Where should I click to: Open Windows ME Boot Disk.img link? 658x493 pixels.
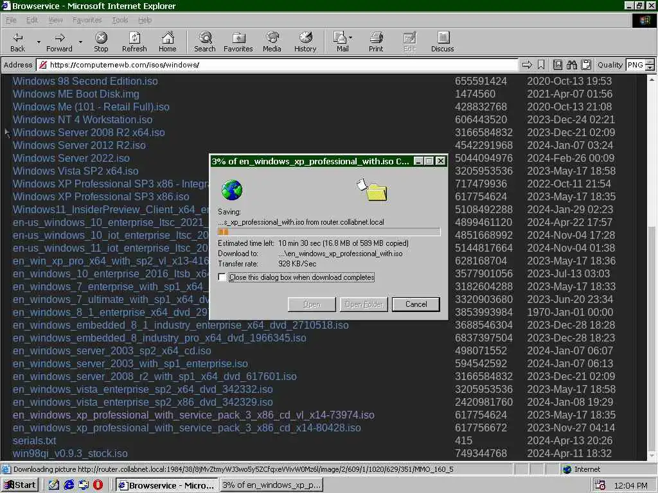[76, 94]
